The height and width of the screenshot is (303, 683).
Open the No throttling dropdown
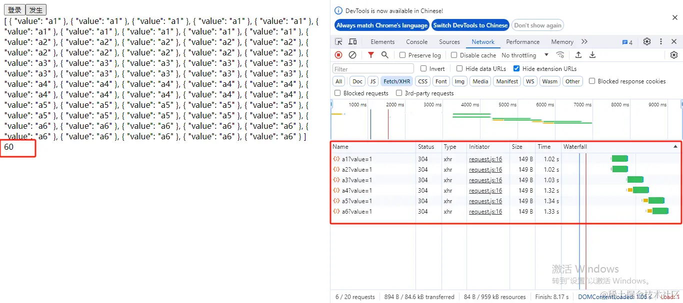525,55
